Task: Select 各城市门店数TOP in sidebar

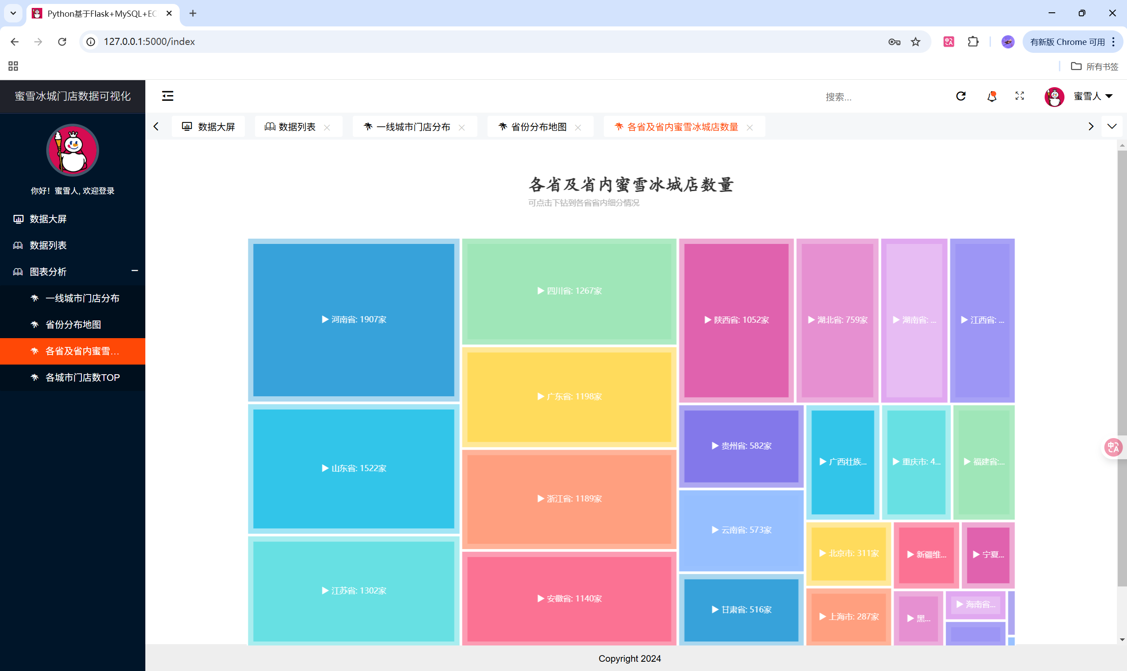Action: point(82,377)
